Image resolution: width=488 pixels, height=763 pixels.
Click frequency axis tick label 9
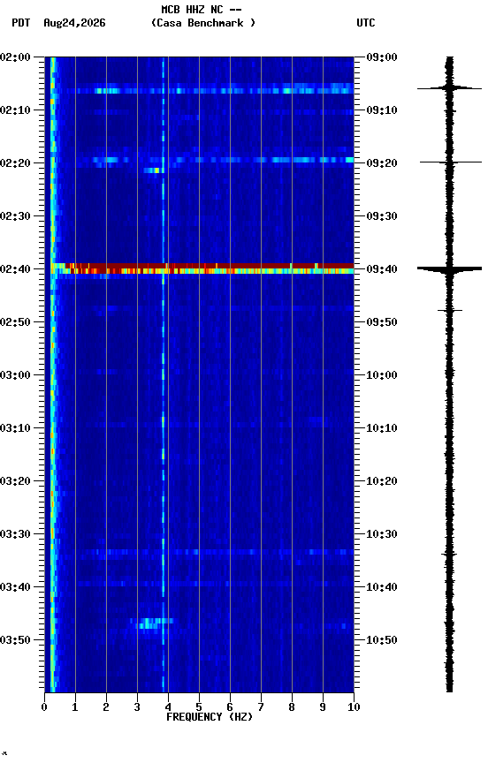[x=323, y=707]
